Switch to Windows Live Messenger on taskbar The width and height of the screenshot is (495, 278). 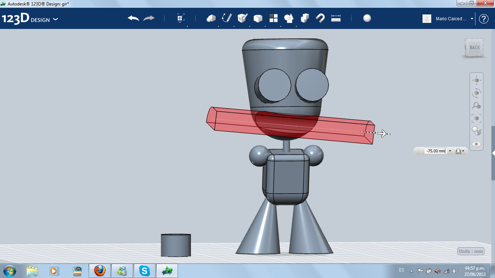122,271
